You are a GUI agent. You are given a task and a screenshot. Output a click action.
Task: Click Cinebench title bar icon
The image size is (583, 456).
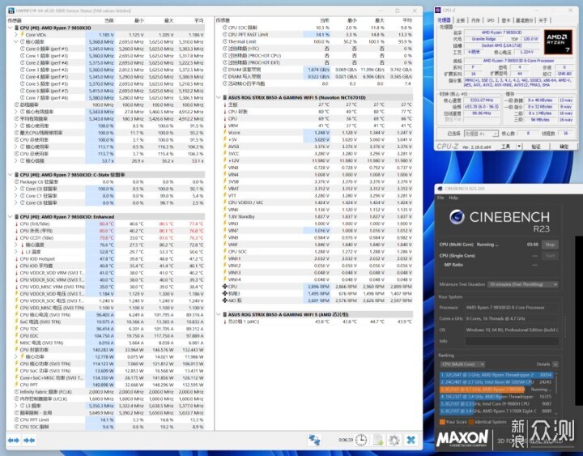point(440,189)
